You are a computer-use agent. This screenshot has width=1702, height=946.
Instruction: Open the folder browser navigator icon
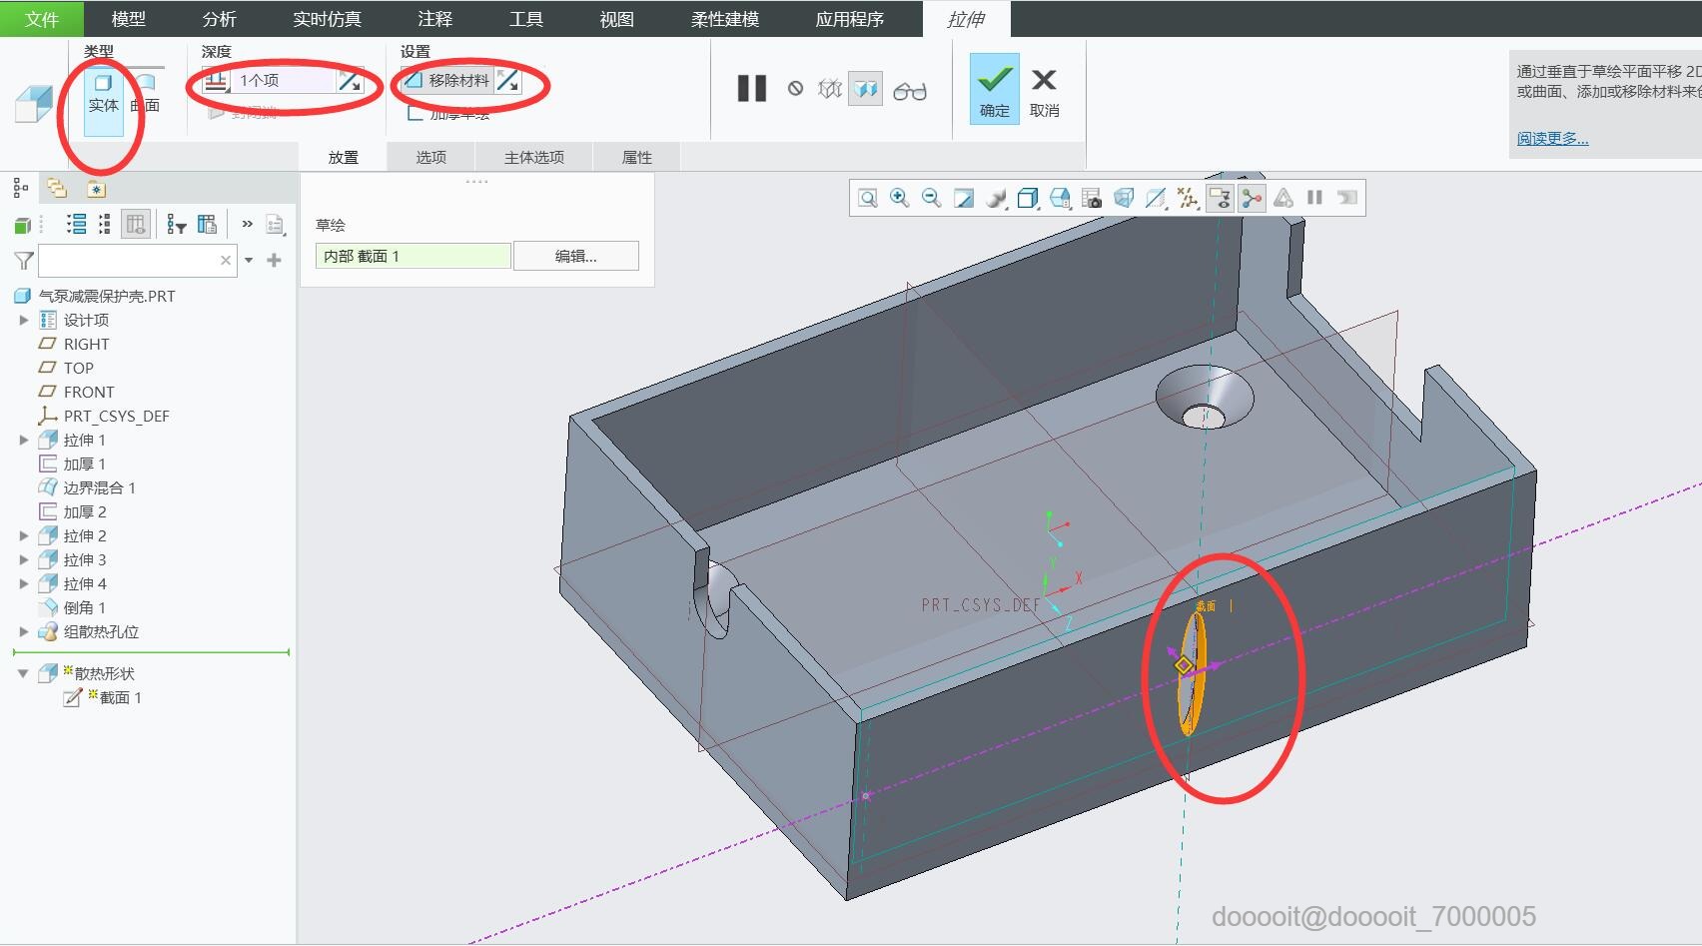click(x=57, y=188)
